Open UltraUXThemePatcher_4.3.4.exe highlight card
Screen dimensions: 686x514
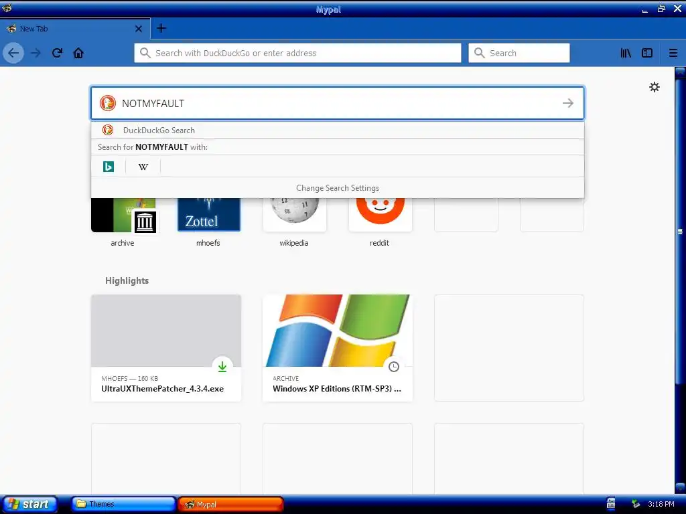click(166, 348)
